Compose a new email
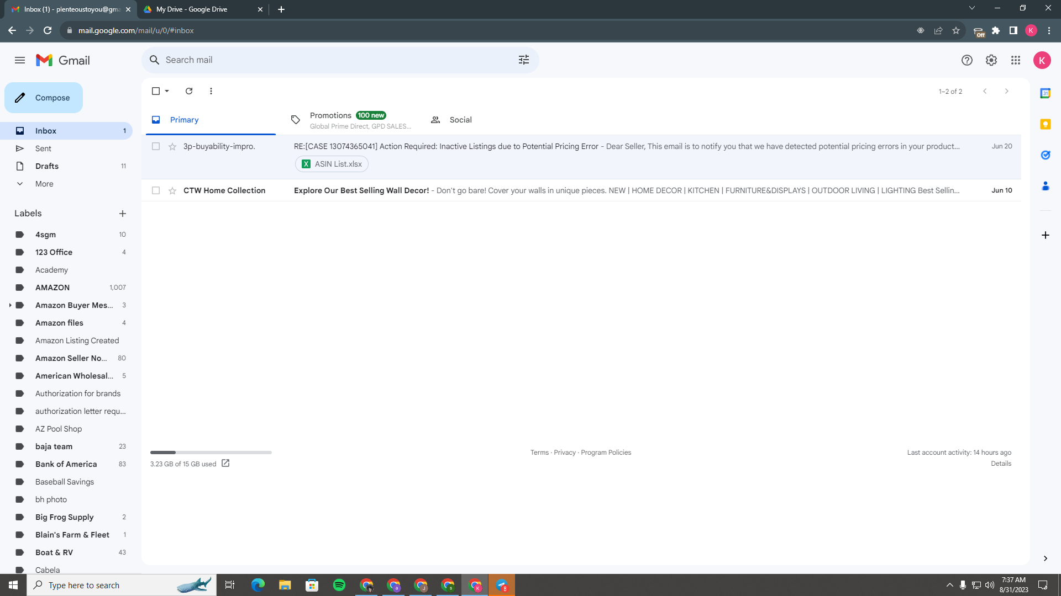The width and height of the screenshot is (1061, 596). [x=44, y=98]
